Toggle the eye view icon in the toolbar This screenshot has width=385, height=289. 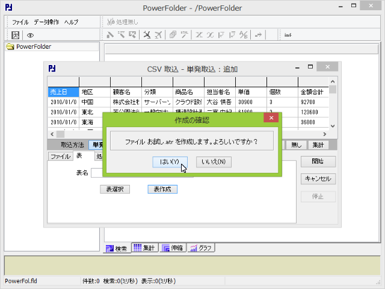tap(30, 36)
